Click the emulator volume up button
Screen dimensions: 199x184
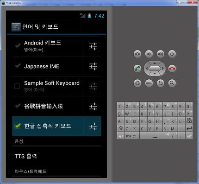pos(161,54)
